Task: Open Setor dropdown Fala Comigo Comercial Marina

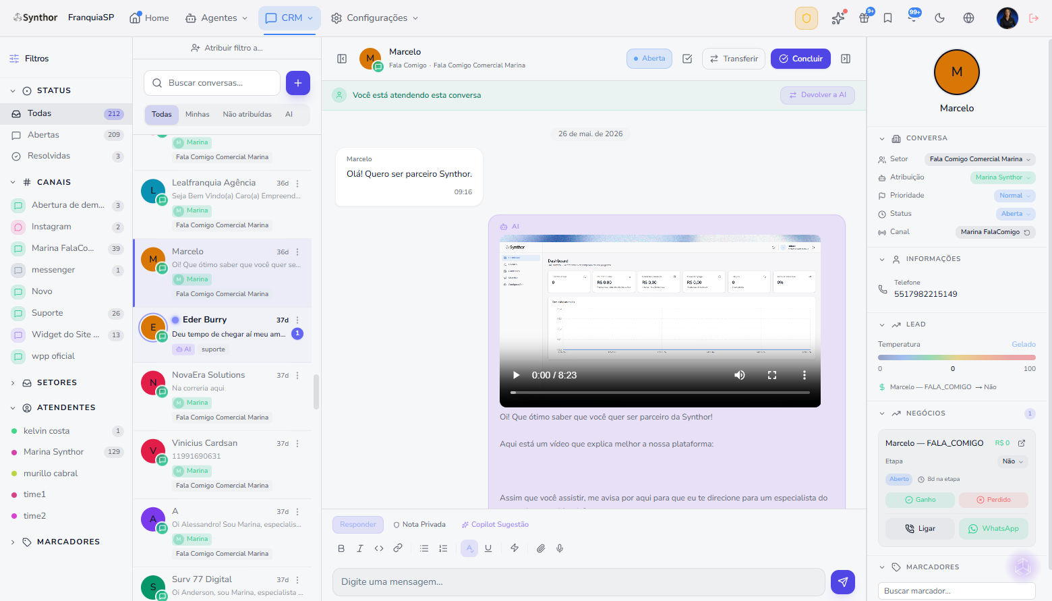Action: (x=979, y=159)
